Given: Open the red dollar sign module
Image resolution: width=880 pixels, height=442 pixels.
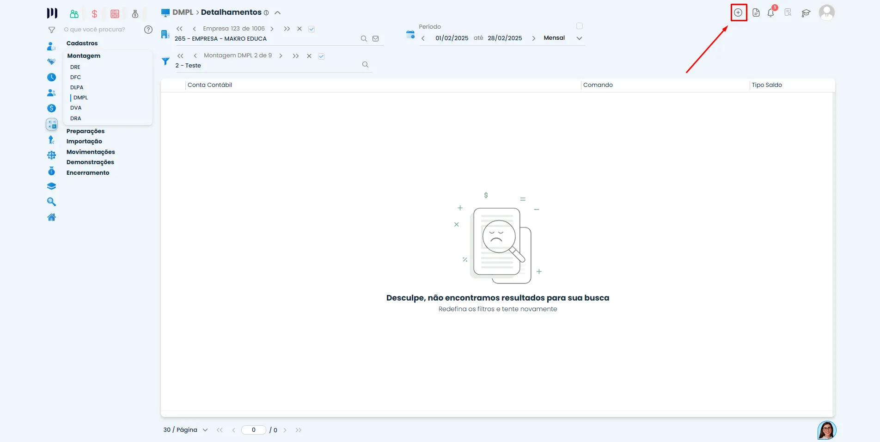Looking at the screenshot, I should tap(94, 14).
